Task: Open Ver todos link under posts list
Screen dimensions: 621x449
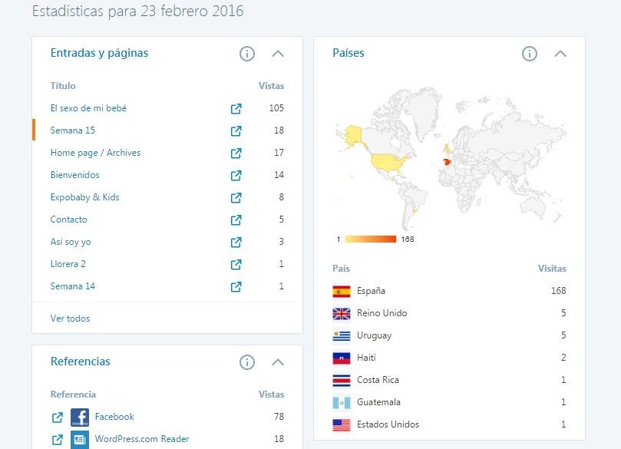Action: tap(70, 319)
